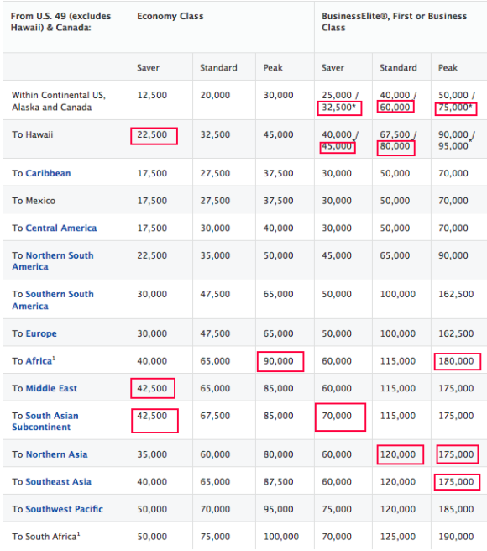Click '95,000' in the Southwest Pacific row
Screen dimensions: 487x551
click(278, 509)
